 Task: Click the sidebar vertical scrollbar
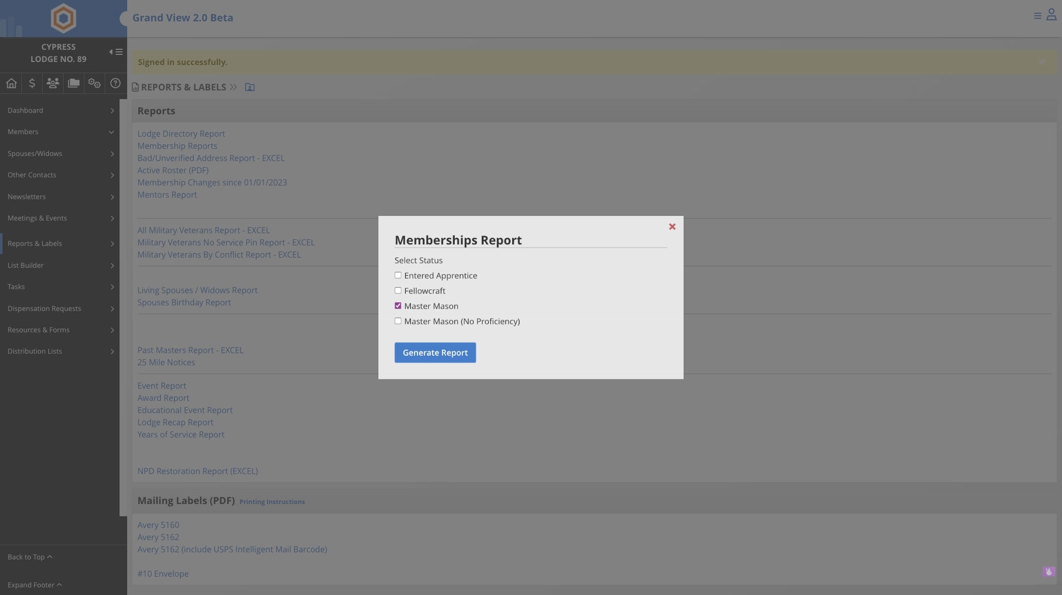[123, 307]
